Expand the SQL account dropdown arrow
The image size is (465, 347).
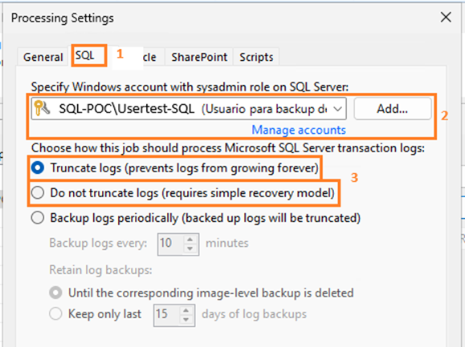coord(338,109)
